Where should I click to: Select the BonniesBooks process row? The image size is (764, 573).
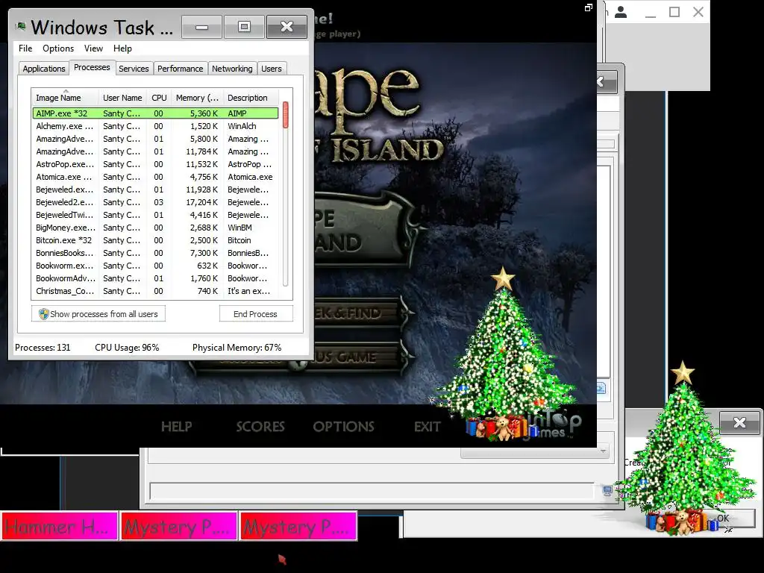coord(155,252)
